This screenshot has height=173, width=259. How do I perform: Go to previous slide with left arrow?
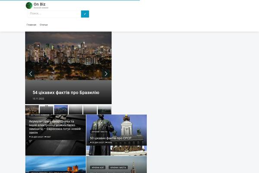pos(31,74)
